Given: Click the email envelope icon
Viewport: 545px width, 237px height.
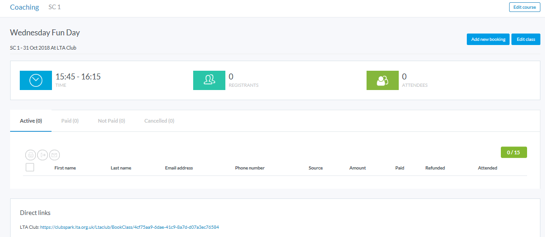Looking at the screenshot, I should [x=55, y=155].
